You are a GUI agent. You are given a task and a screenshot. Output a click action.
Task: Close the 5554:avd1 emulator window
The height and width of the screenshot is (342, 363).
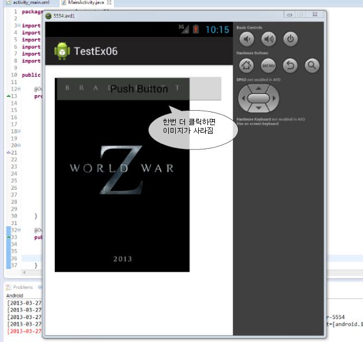pyautogui.click(x=315, y=14)
